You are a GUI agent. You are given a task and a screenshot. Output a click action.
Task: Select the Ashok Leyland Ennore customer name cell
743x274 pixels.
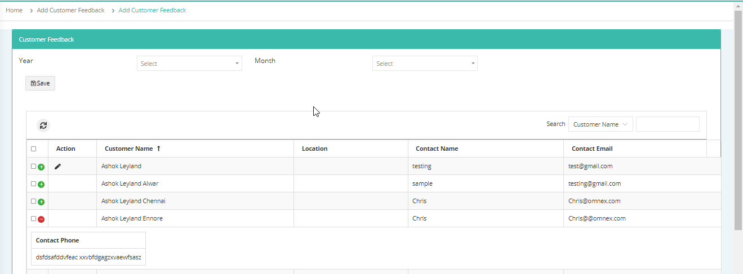coord(195,218)
